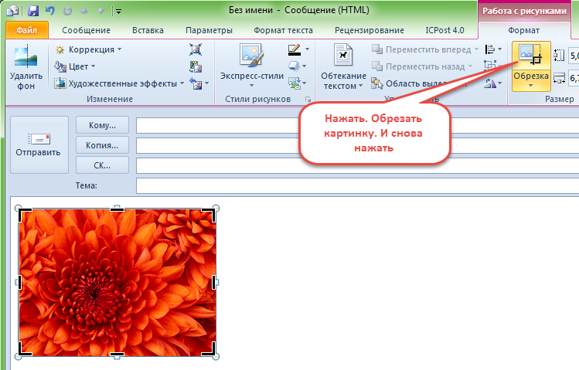This screenshot has width=579, height=370.
Task: Click the shape height field
Action: coord(574,56)
